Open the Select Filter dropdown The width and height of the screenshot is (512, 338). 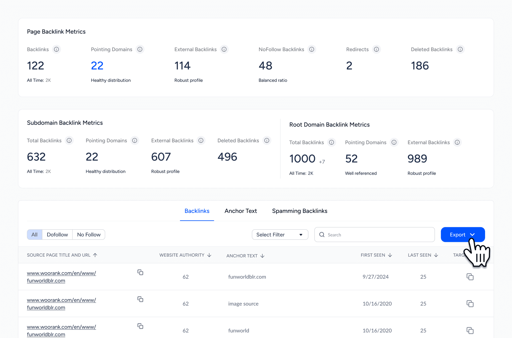click(280, 234)
